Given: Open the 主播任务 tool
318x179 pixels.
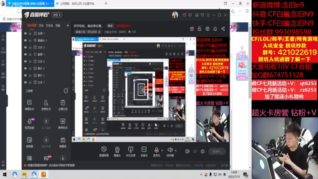Looking at the screenshot, I should point(63,105).
